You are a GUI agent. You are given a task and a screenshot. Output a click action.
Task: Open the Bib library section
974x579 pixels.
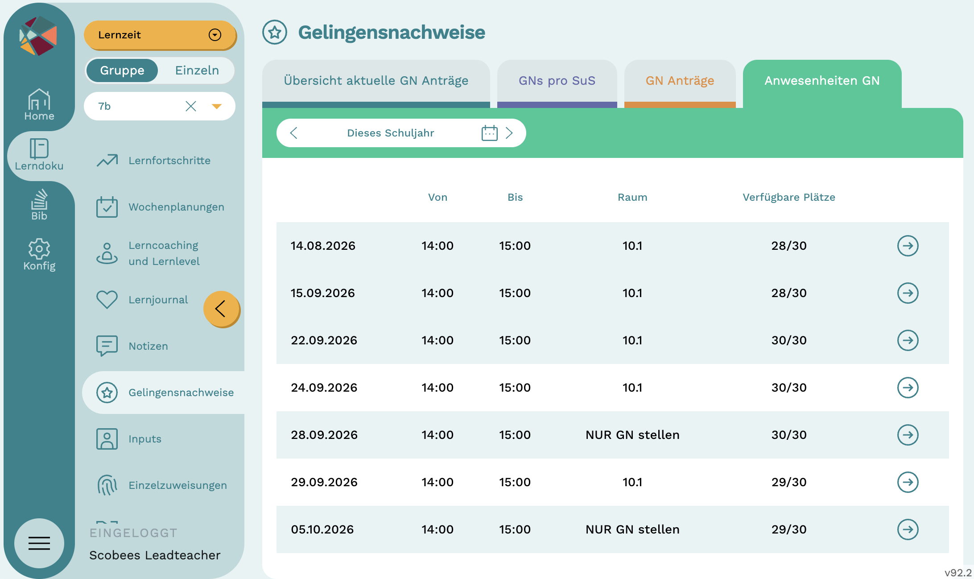[x=39, y=205]
